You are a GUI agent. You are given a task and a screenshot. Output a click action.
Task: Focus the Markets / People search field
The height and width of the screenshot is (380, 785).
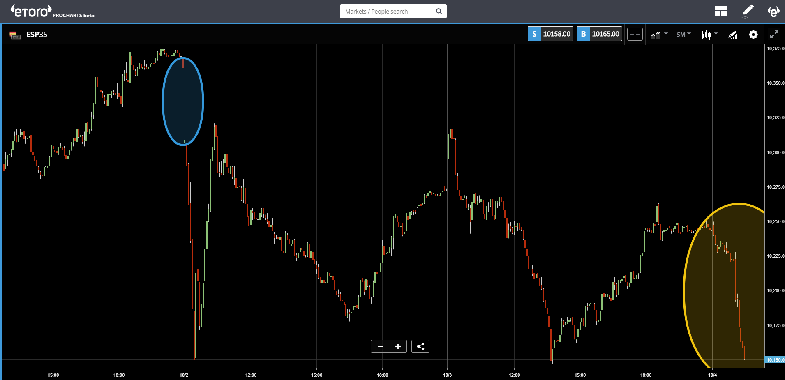pos(393,12)
